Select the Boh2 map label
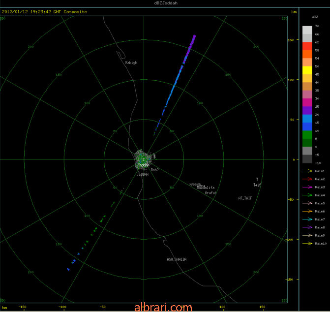The image size is (330, 312). point(155,170)
